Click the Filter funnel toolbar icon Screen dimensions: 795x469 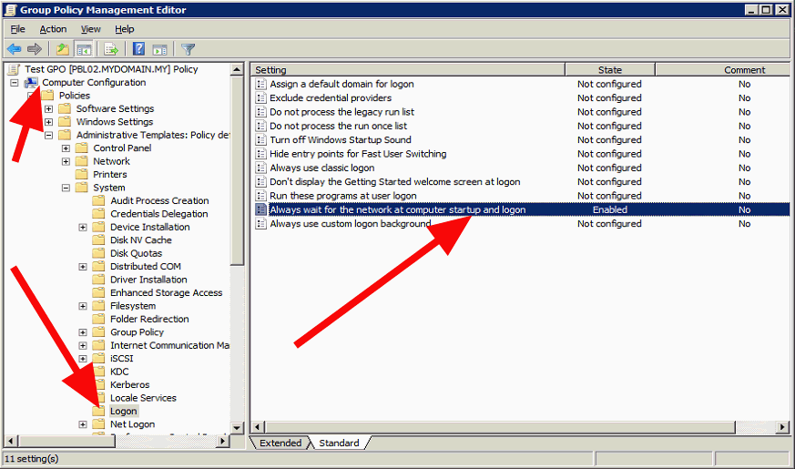188,49
